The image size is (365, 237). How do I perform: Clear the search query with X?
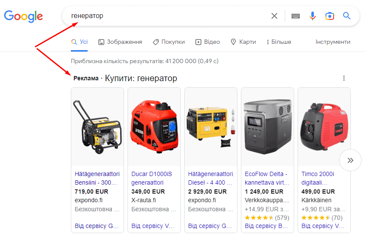click(274, 16)
